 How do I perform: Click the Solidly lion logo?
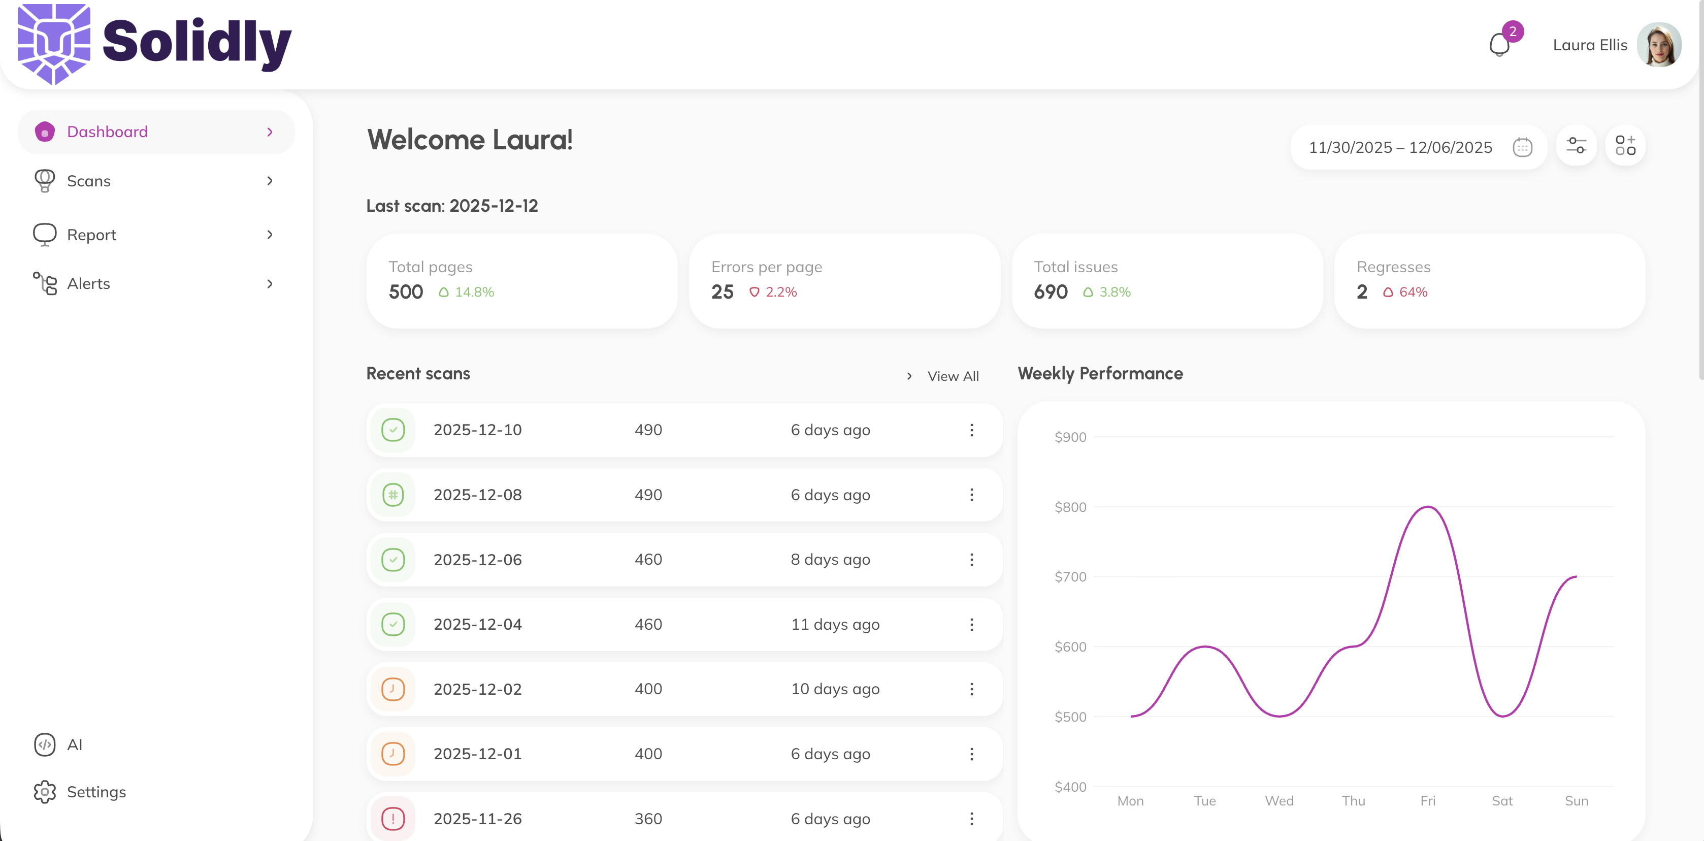click(x=54, y=44)
